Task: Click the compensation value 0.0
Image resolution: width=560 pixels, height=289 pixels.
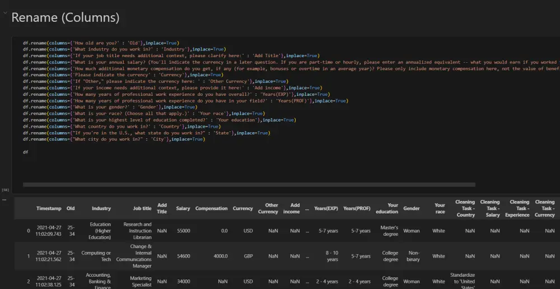Action: pyautogui.click(x=225, y=231)
